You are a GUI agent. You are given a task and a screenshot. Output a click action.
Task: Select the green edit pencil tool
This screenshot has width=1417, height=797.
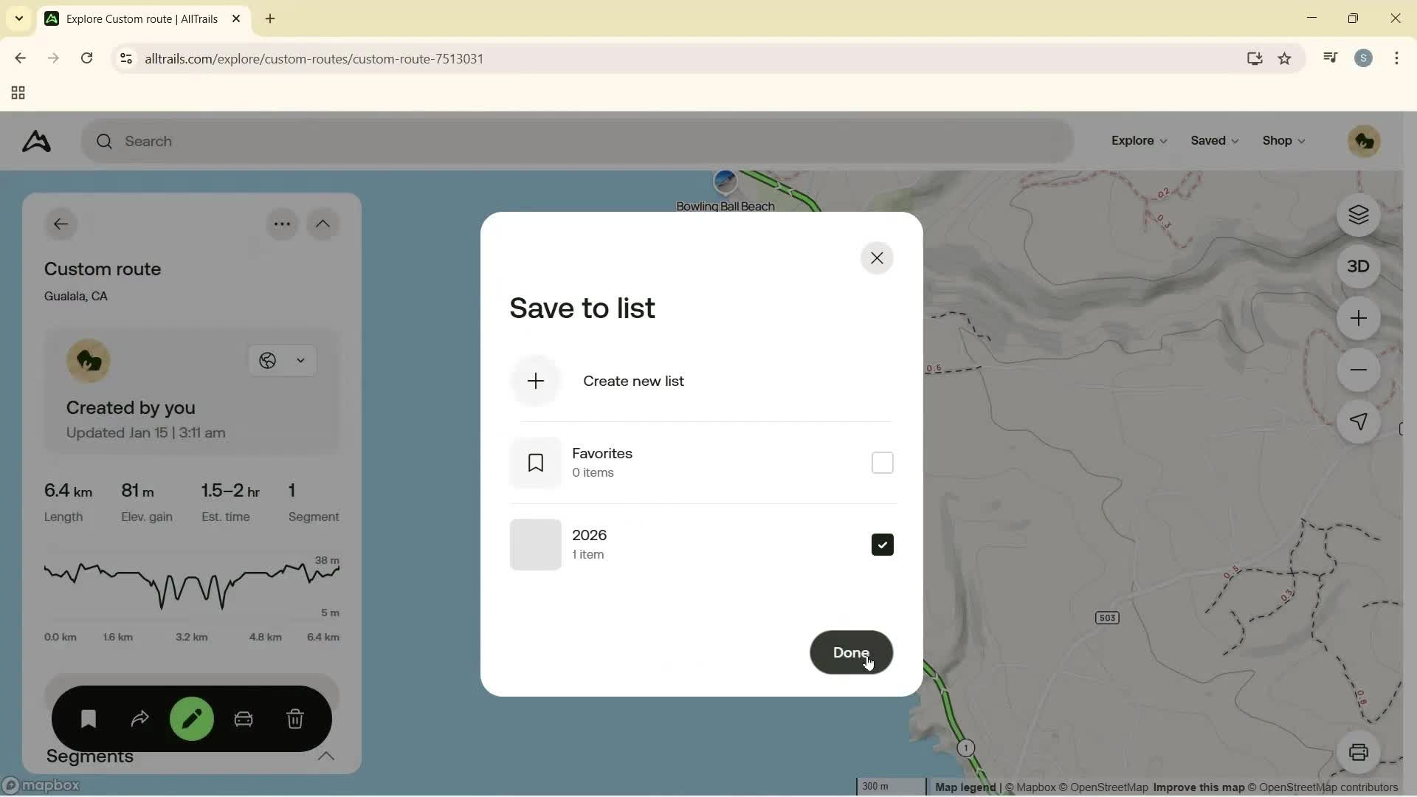pos(191,719)
